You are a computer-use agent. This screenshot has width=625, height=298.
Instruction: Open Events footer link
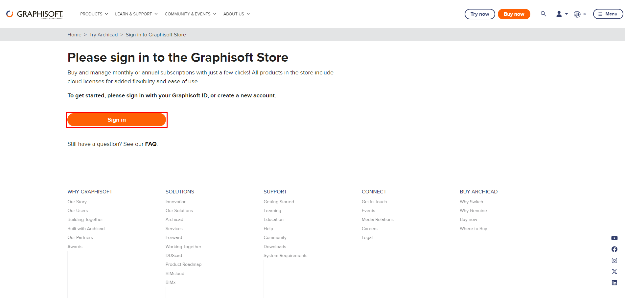(368, 210)
